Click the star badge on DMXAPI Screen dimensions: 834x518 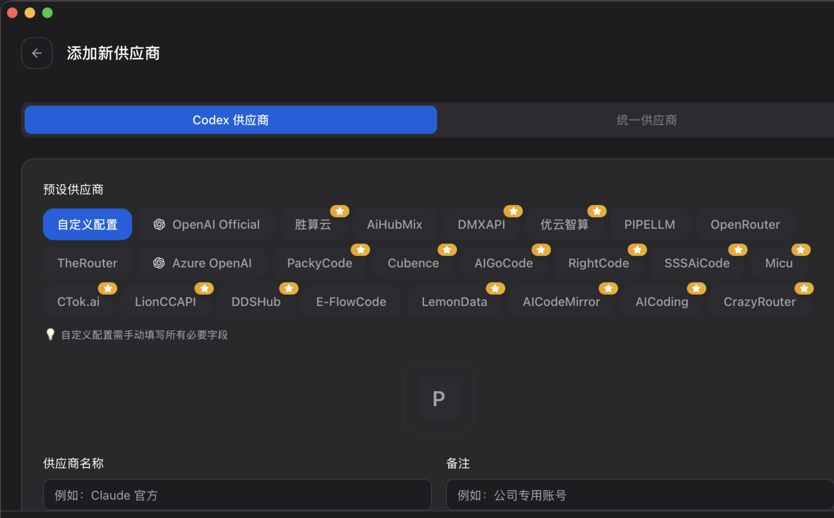click(512, 211)
